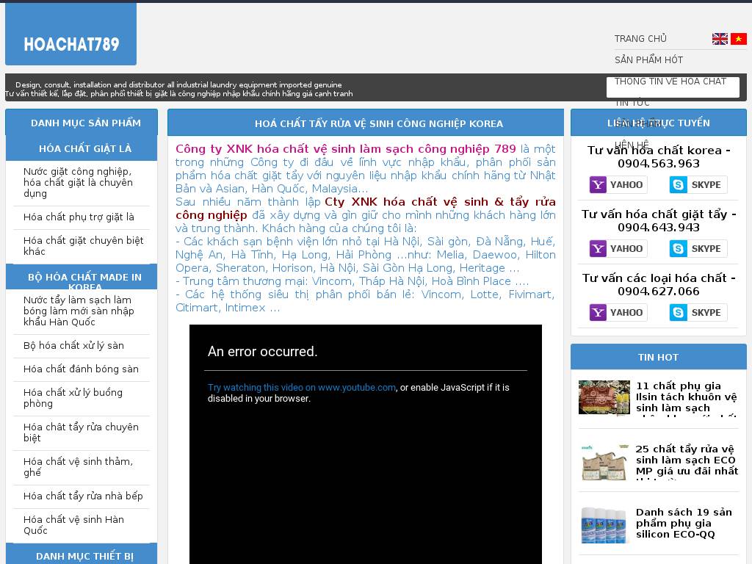Open the TRANG CHỦ menu item

tap(640, 39)
